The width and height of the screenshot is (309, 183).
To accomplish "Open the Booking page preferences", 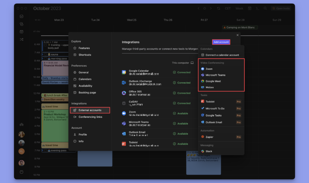I will [x=87, y=93].
